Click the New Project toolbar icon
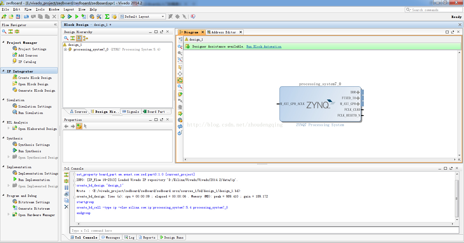This screenshot has height=243, width=464. pyautogui.click(x=4, y=17)
